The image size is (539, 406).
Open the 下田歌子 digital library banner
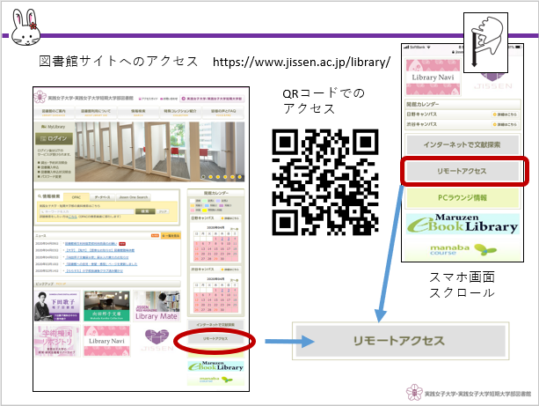coord(57,306)
